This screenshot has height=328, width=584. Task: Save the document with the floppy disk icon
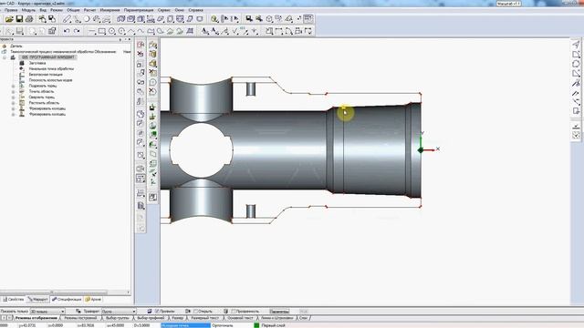[x=19, y=19]
